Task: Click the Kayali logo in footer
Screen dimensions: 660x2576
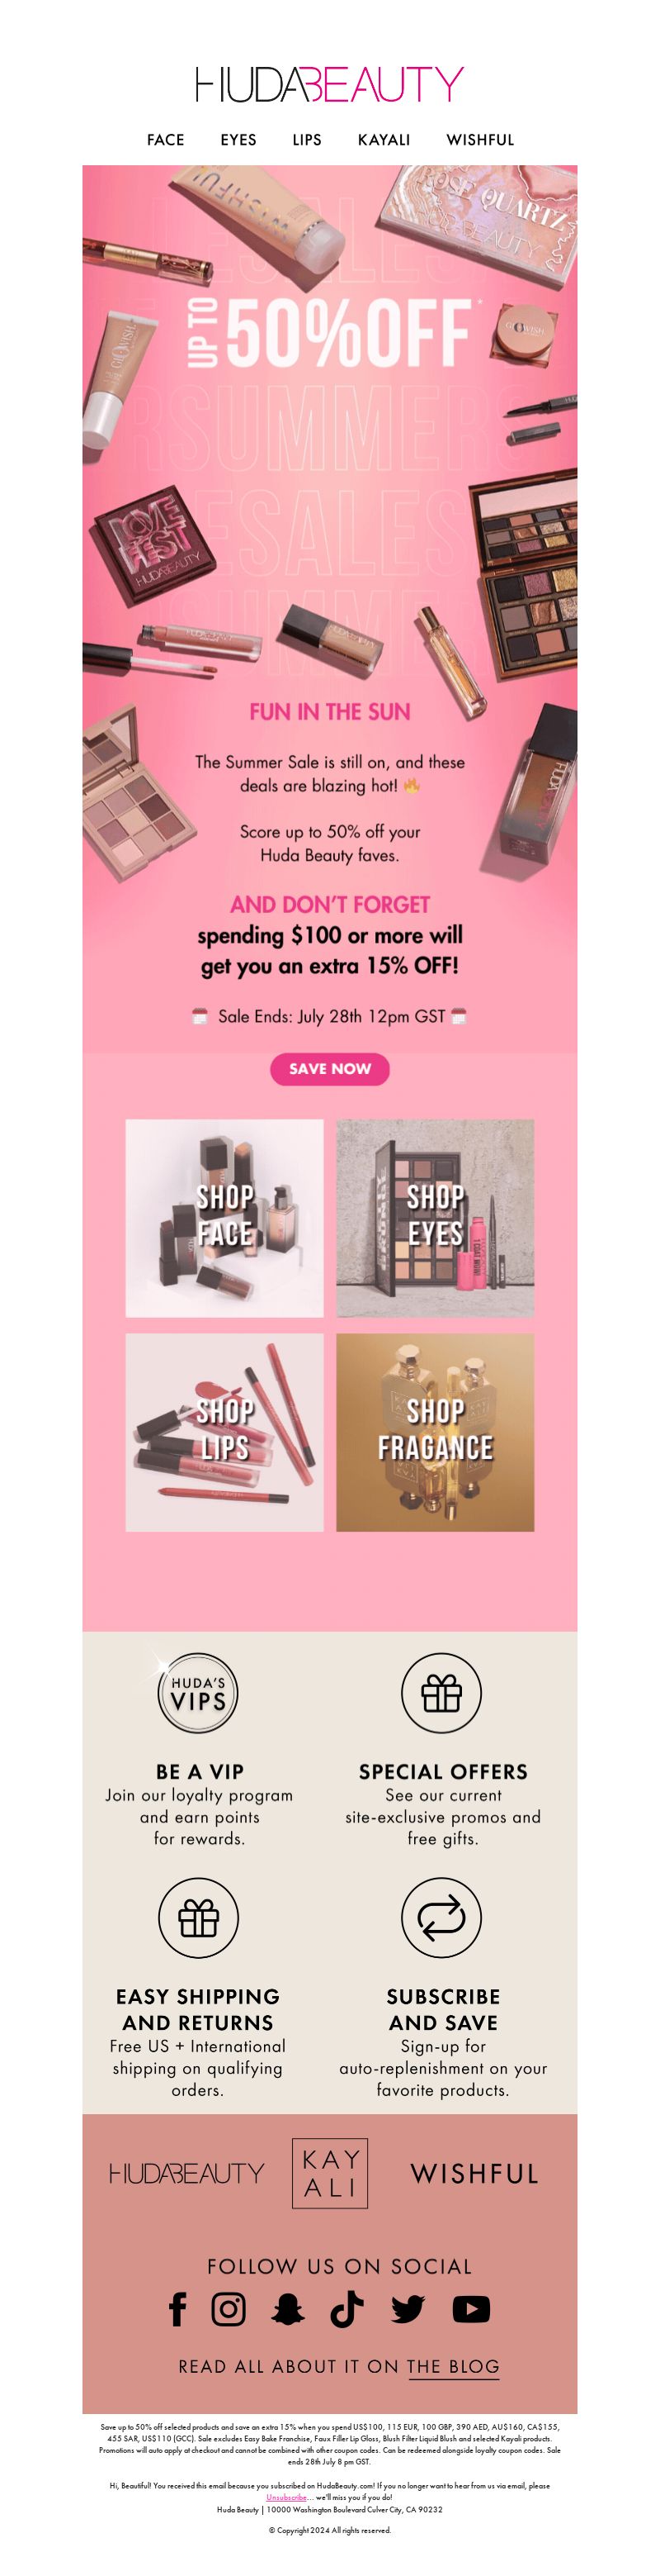Action: [x=331, y=2173]
